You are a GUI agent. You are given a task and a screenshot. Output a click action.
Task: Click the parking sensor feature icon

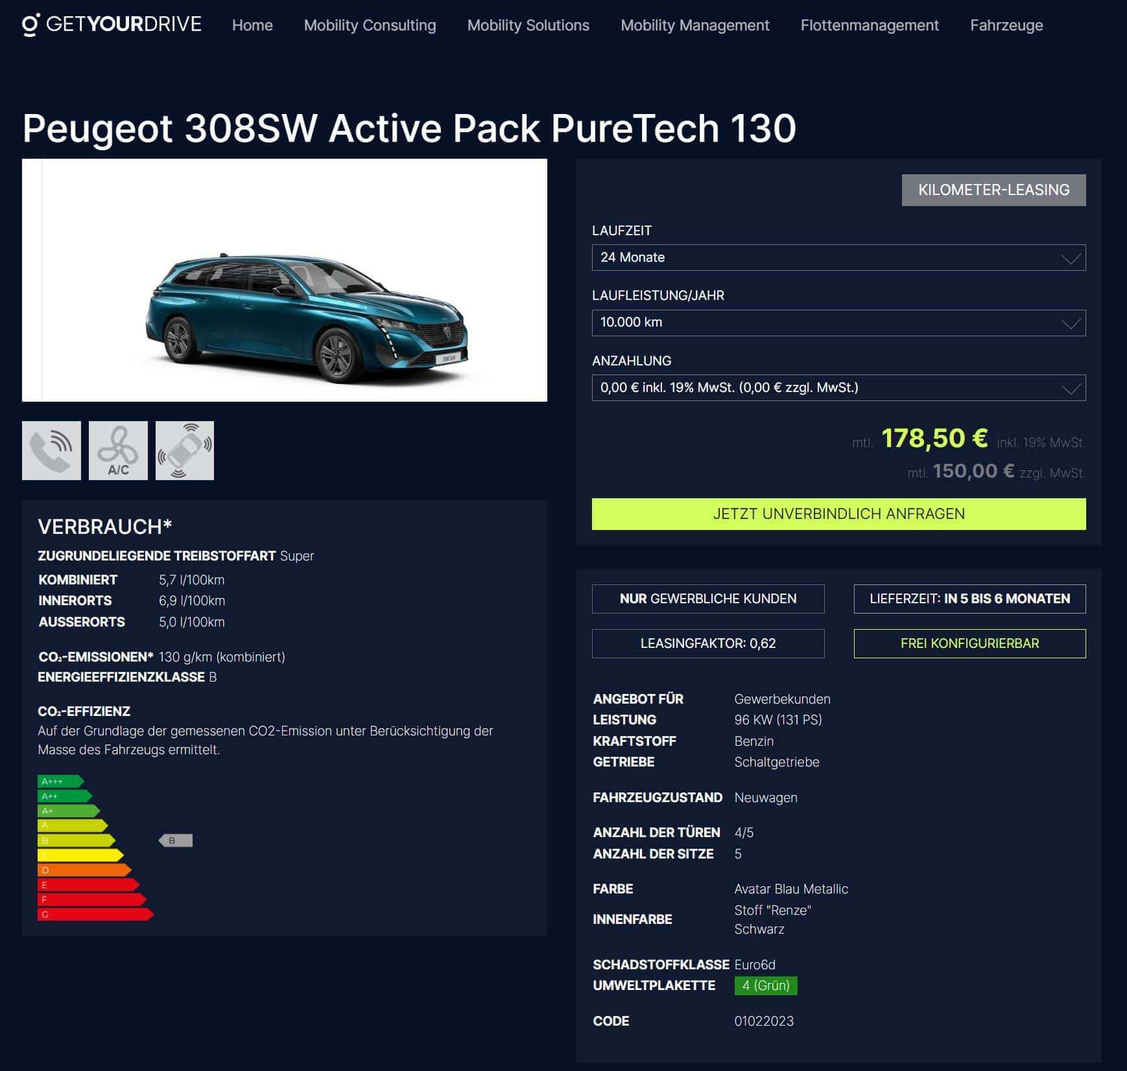[185, 450]
